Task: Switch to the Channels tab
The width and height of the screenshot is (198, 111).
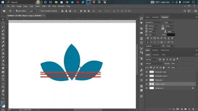Action: tap(156, 55)
